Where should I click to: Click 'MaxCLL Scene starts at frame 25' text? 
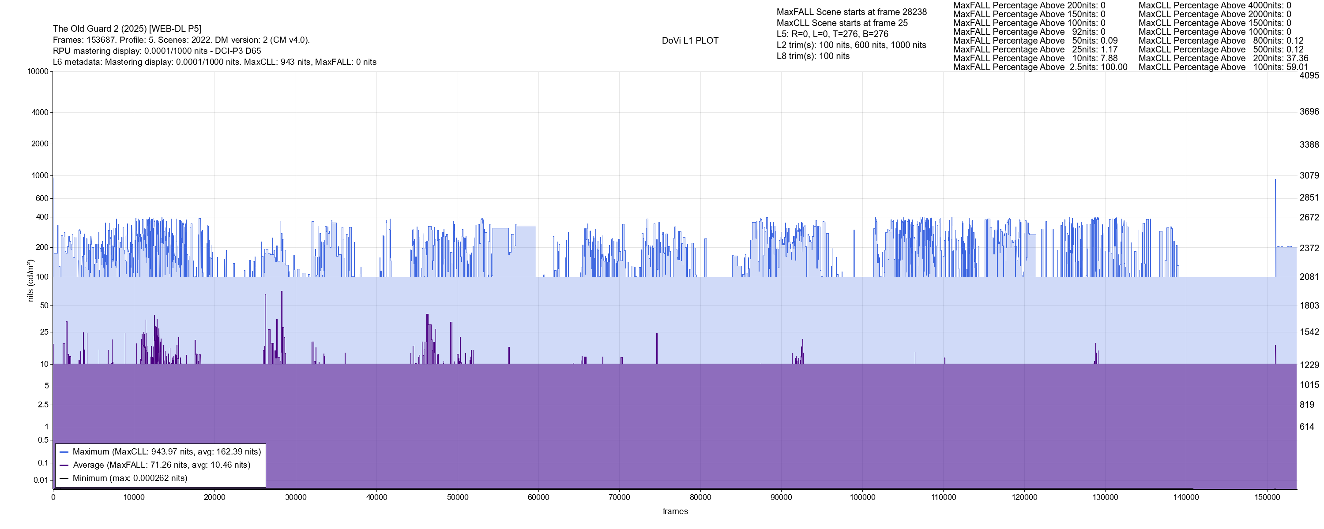tap(842, 23)
